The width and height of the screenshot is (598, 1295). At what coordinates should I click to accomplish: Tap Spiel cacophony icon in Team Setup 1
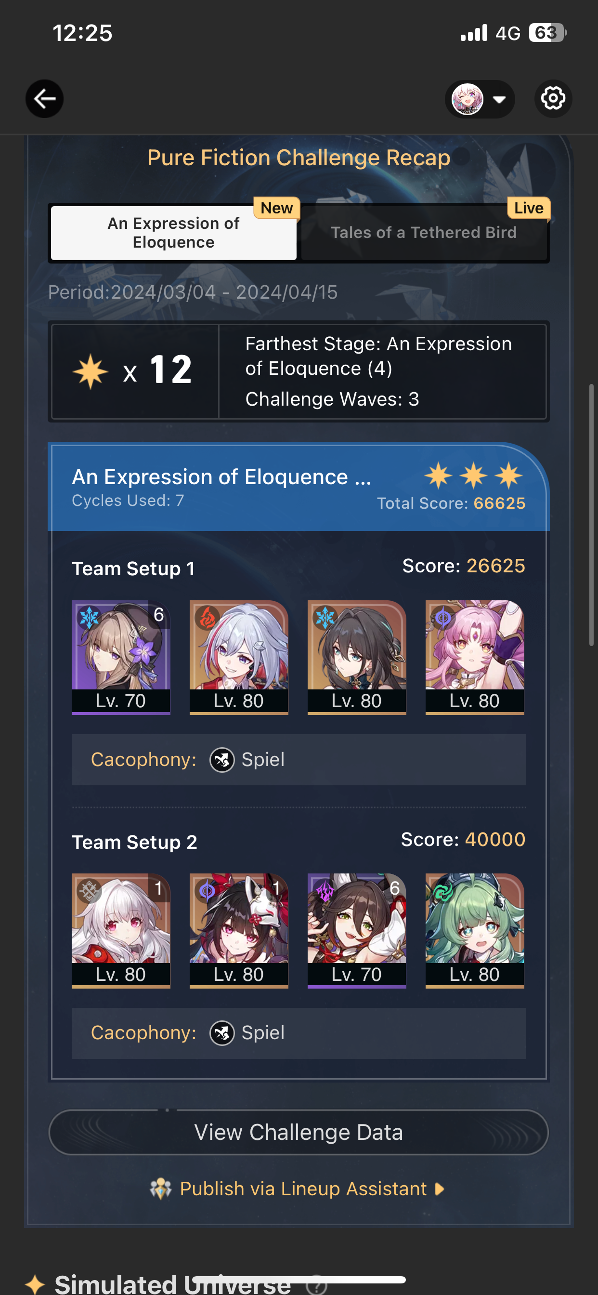click(221, 760)
